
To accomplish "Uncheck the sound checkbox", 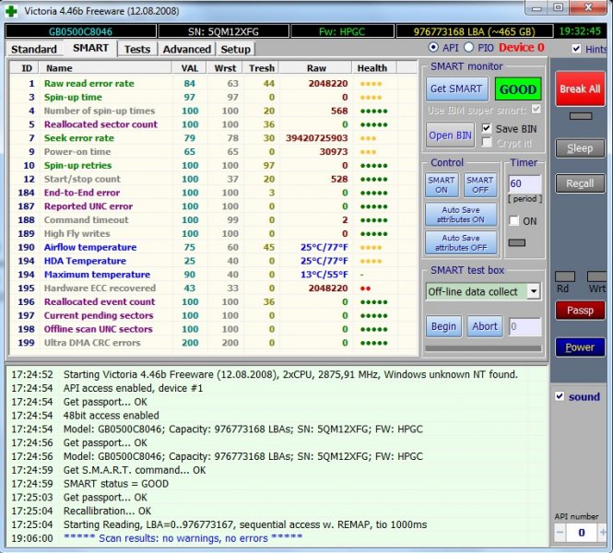I will pos(560,396).
